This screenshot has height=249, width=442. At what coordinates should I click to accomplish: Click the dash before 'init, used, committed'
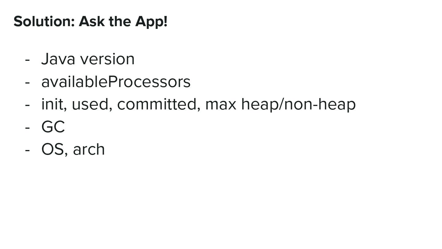[x=27, y=105]
